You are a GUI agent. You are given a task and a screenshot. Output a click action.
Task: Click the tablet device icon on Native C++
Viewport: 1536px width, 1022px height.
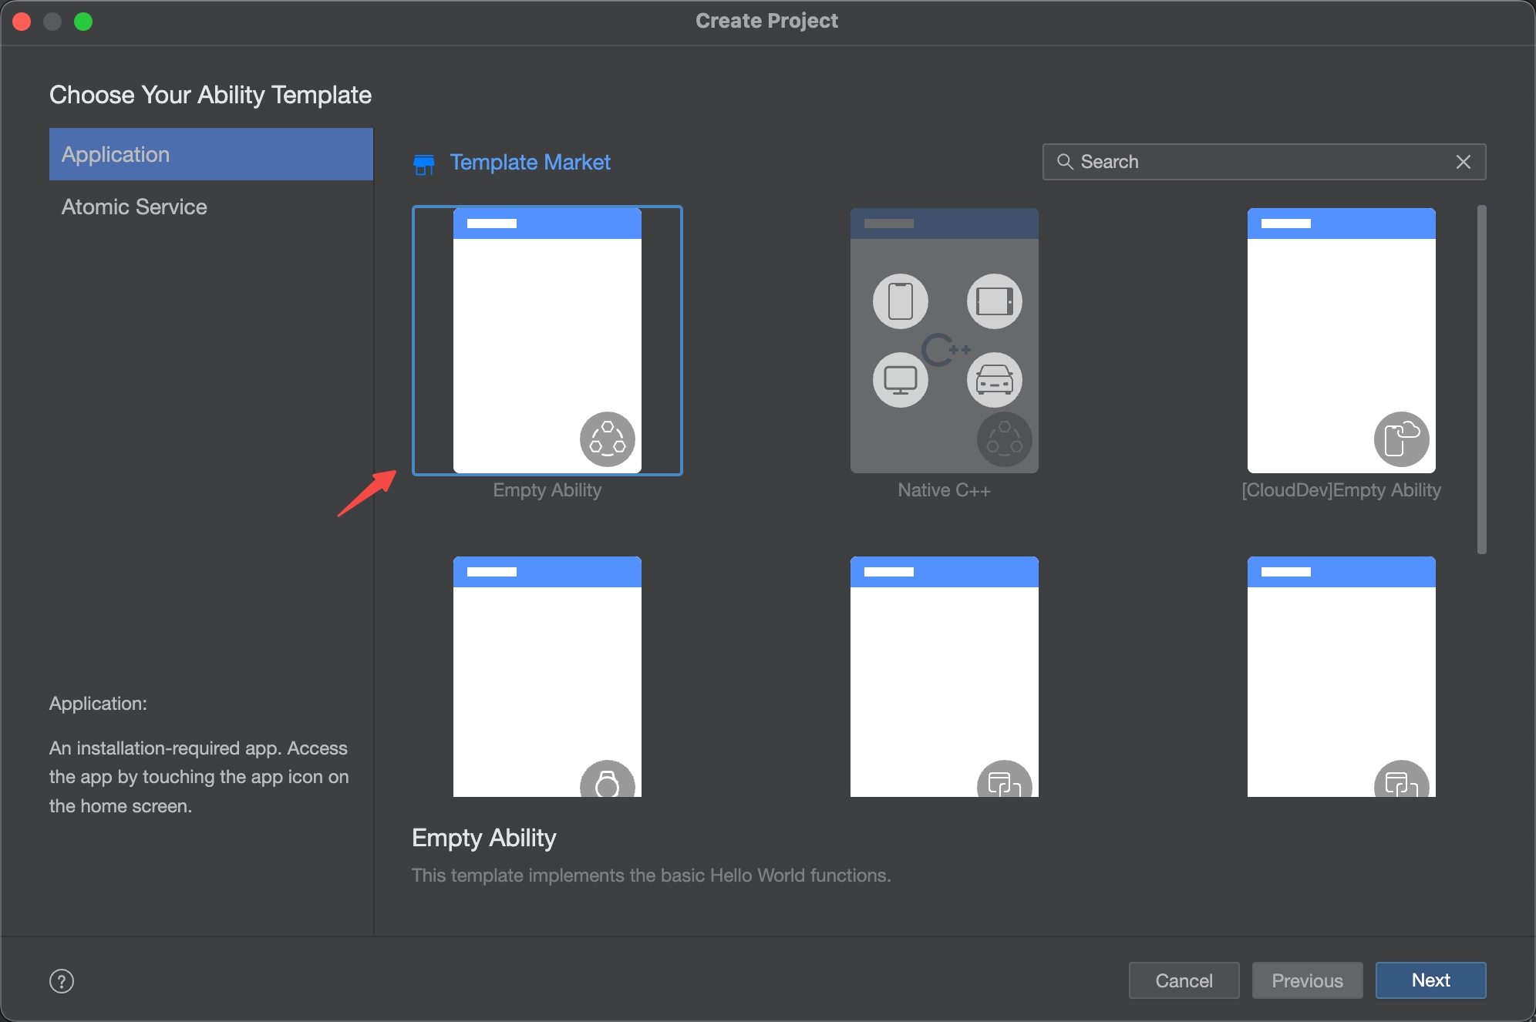[x=994, y=301]
